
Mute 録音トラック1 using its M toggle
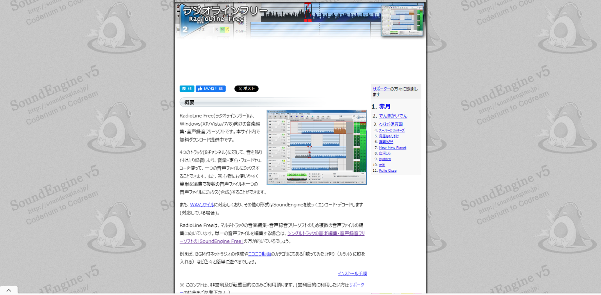pos(283,121)
